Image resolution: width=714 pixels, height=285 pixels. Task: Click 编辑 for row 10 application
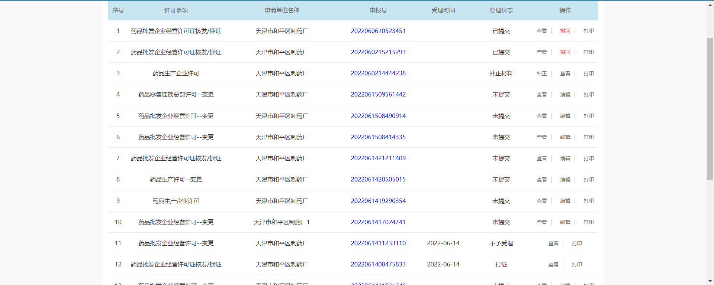[x=565, y=222]
